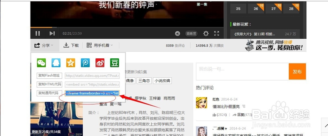Click the share arrow icon
Viewport: 328px width, 136px height.
37,45
